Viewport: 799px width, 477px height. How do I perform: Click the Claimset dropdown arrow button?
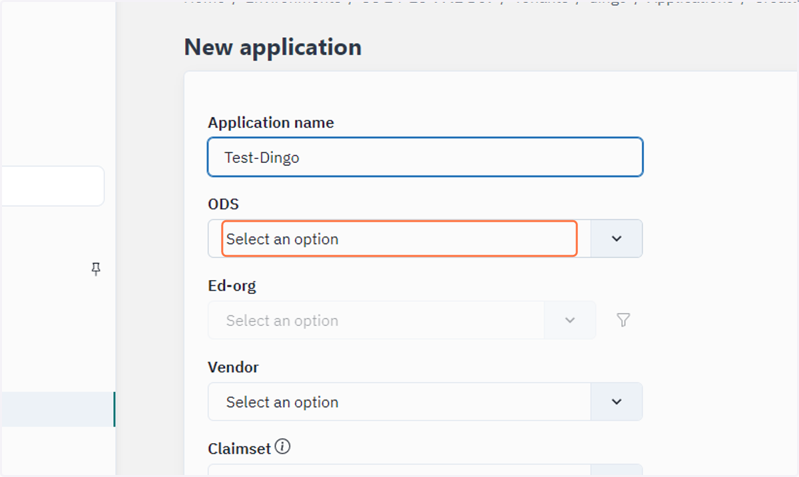coord(617,470)
